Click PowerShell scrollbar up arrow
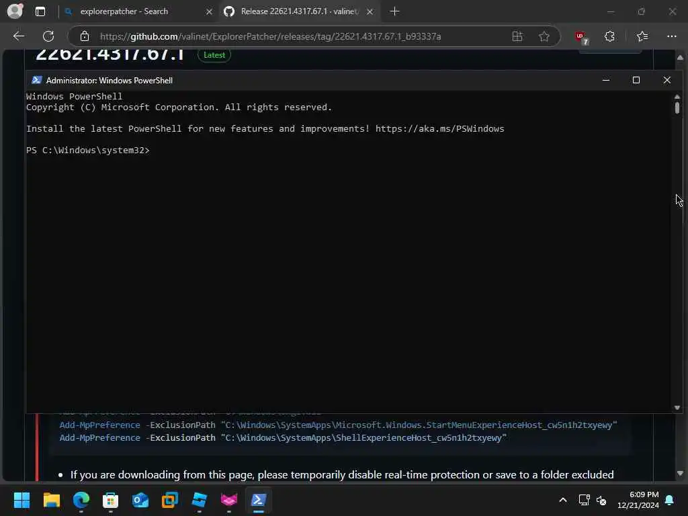The width and height of the screenshot is (688, 516). 677,97
